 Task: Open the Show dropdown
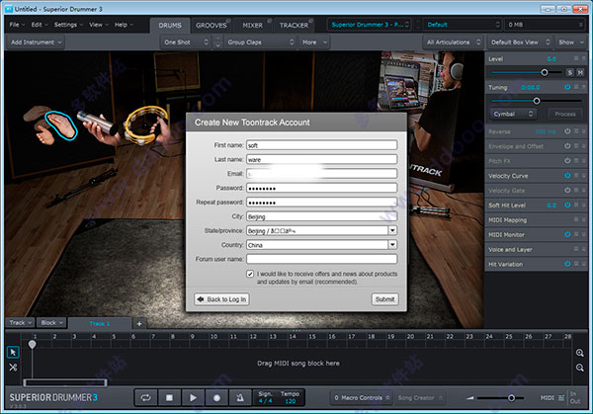(x=570, y=42)
